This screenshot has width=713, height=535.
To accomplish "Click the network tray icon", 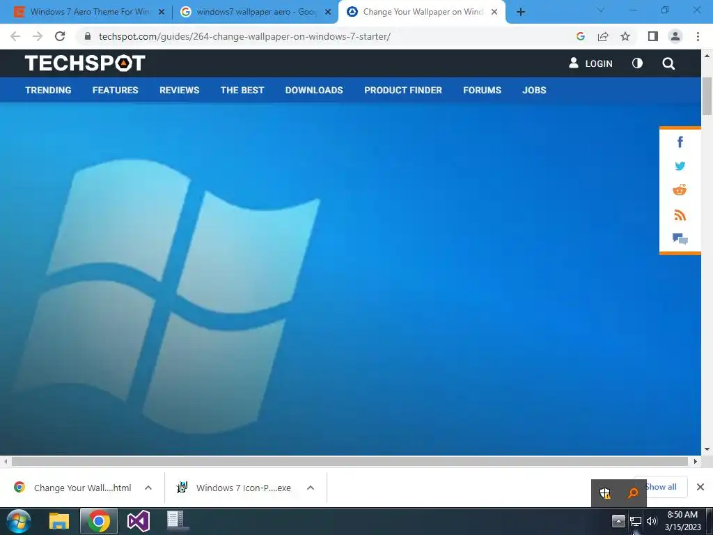I will [x=636, y=521].
